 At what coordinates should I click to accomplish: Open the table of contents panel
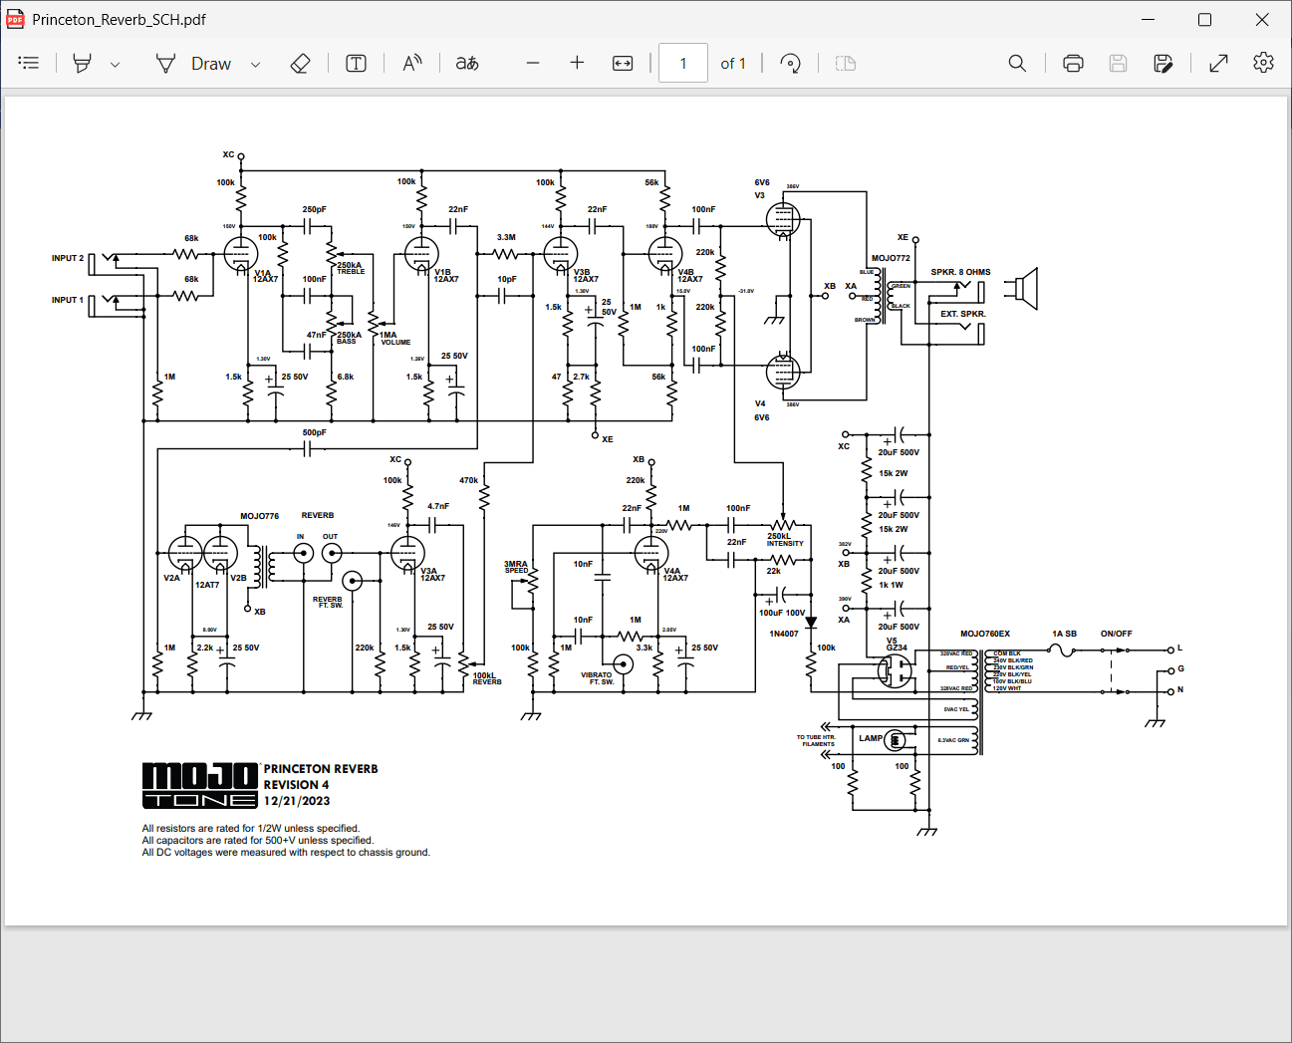pos(29,63)
